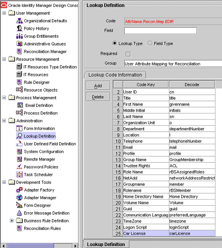Select the Field Type radio button
The height and width of the screenshot is (248, 222).
point(150,43)
